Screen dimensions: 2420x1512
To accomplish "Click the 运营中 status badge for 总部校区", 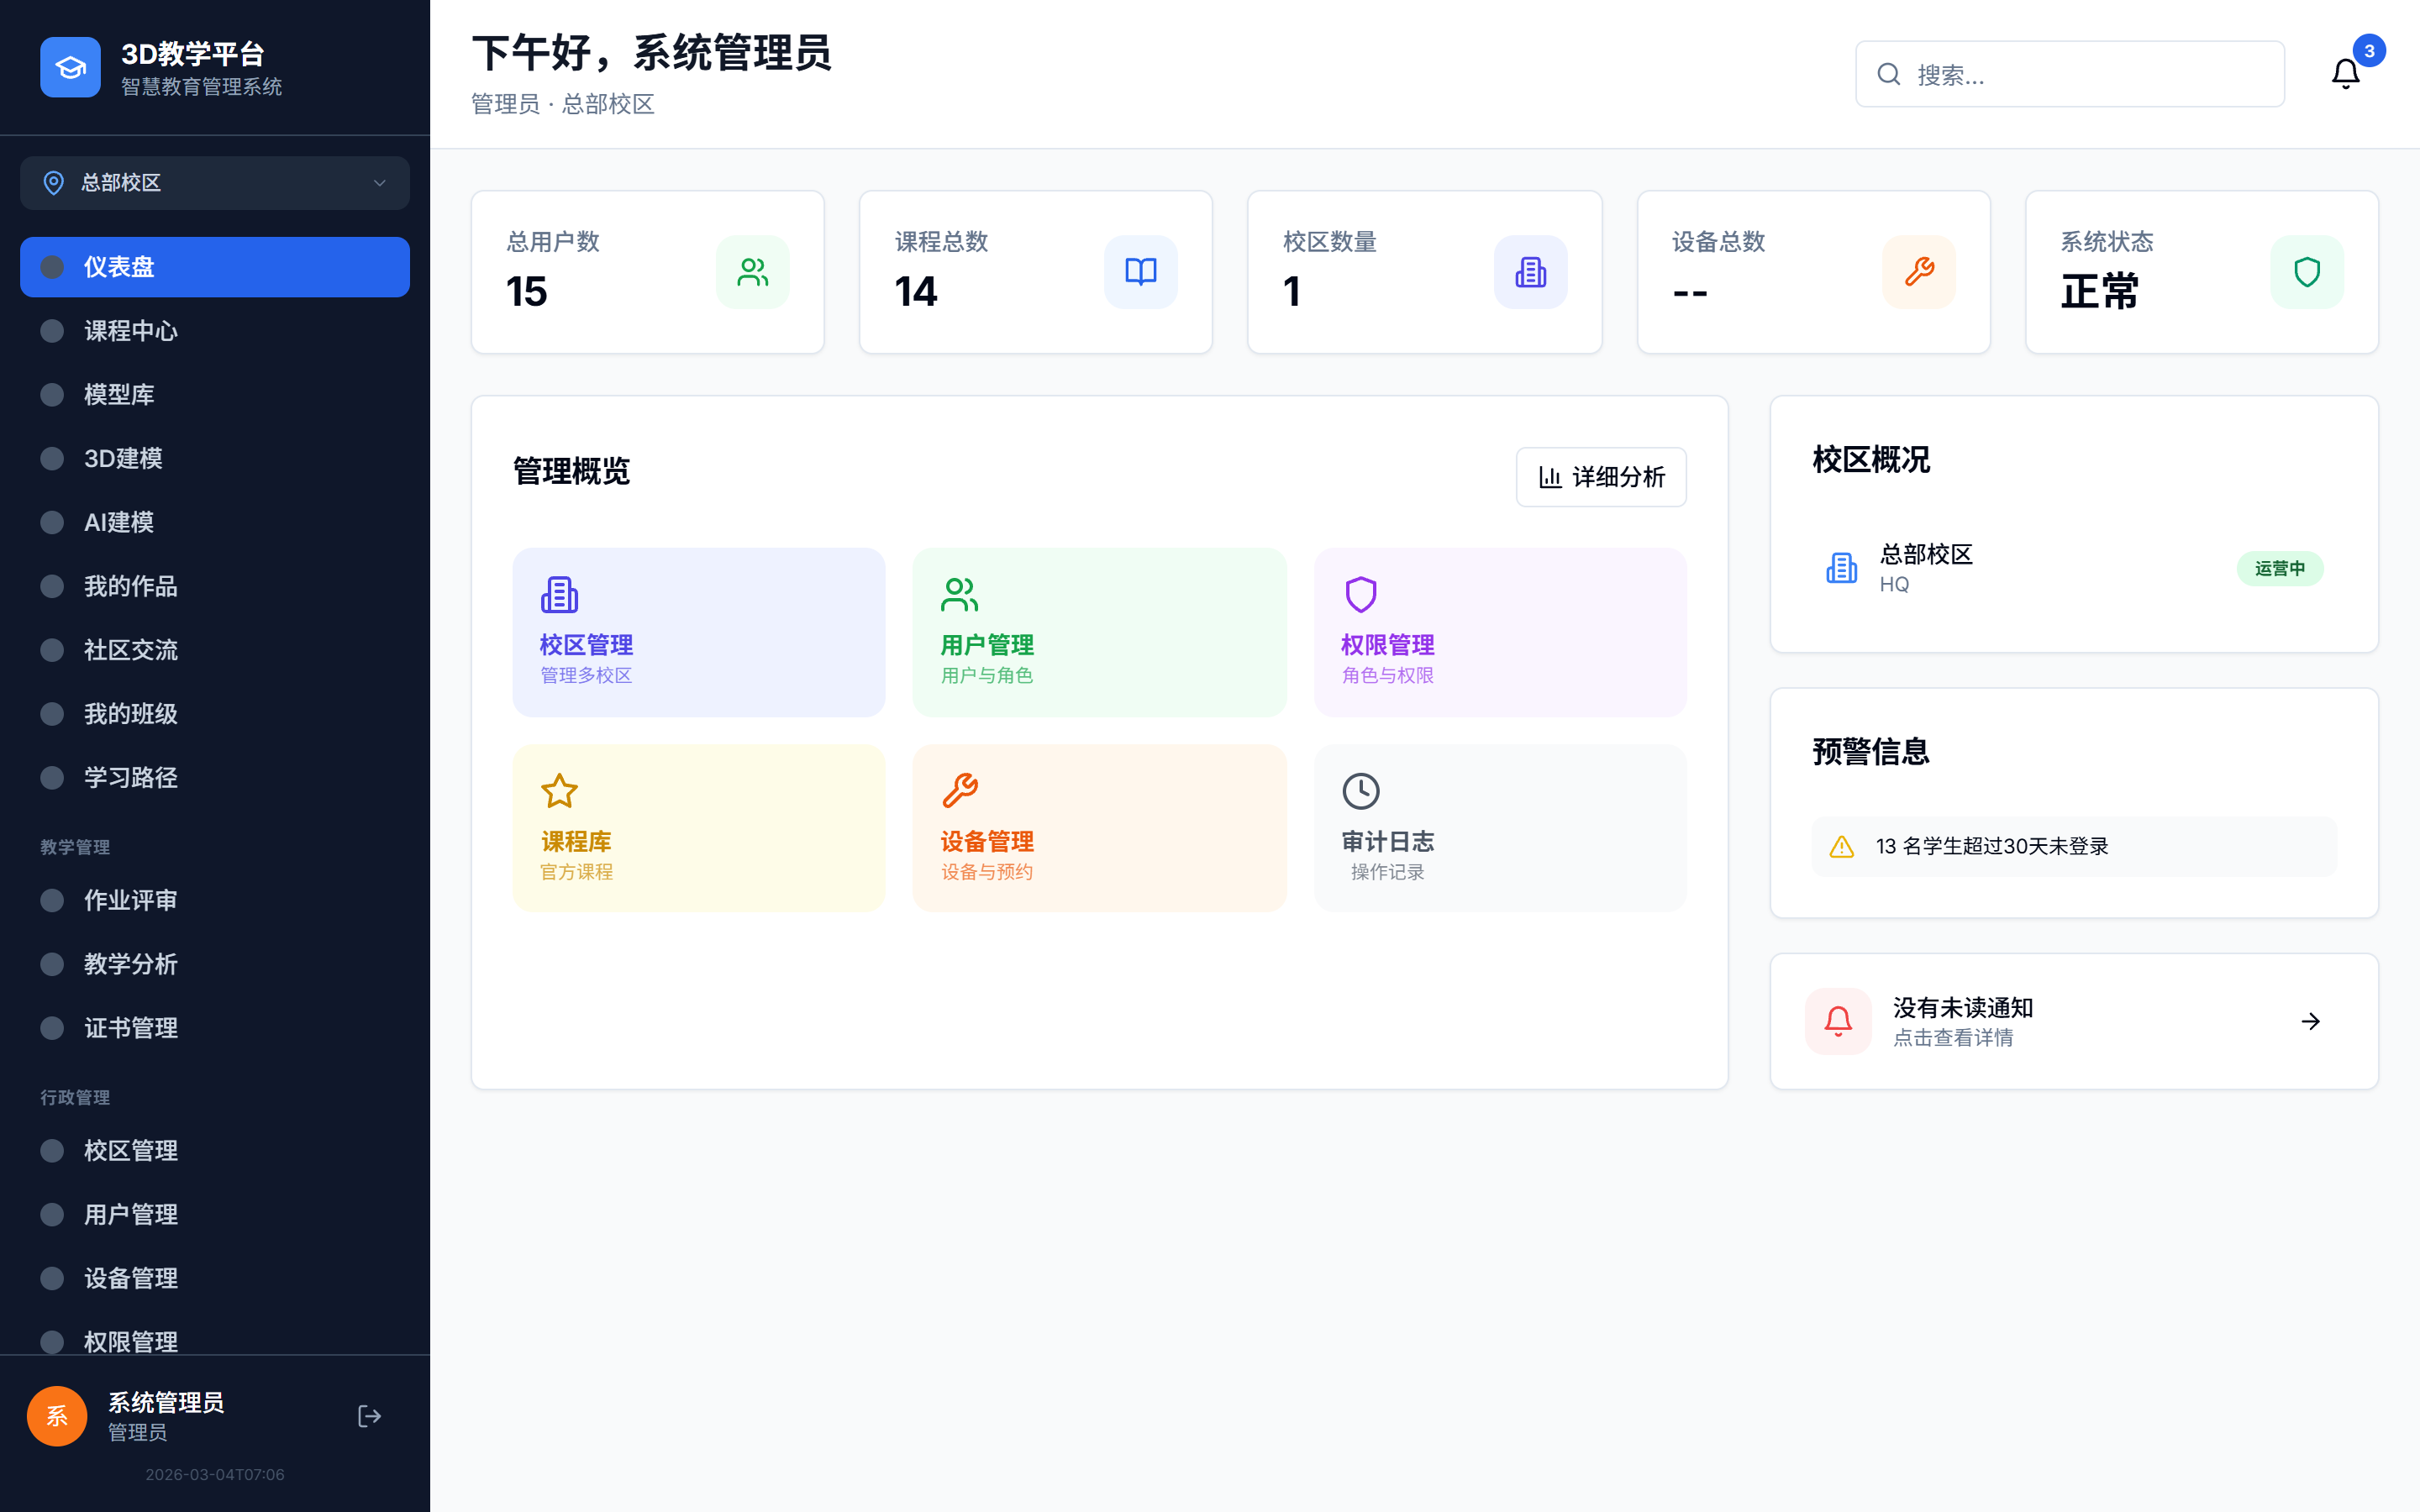I will click(2280, 568).
